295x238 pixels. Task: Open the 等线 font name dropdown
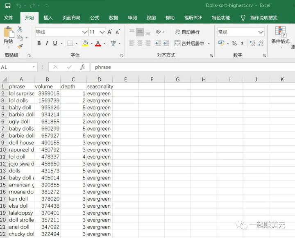click(x=84, y=32)
